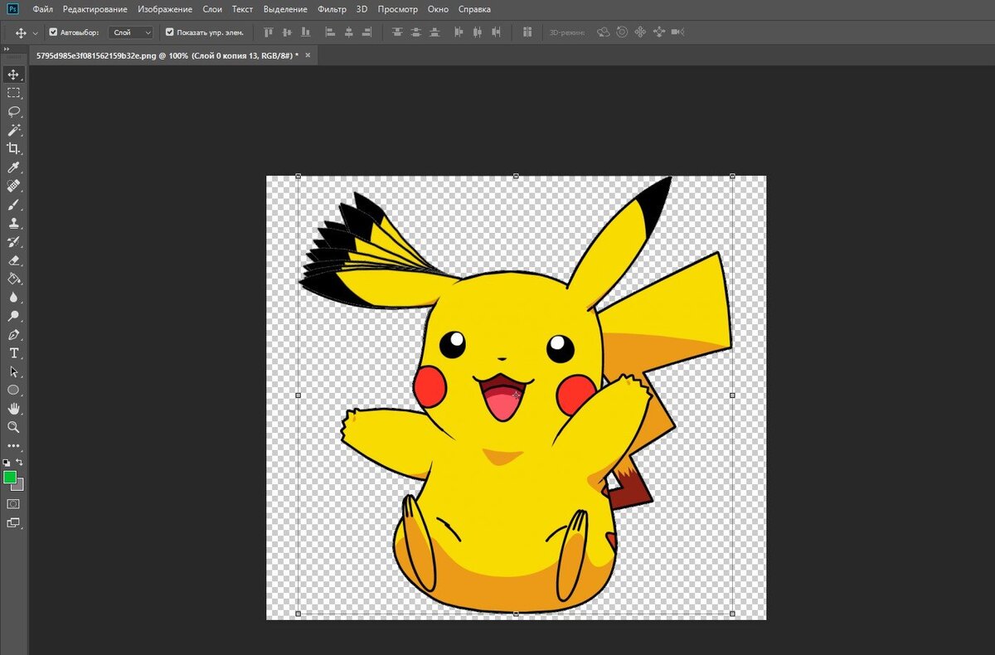Select the Rectangular Marquee tool

[x=13, y=93]
